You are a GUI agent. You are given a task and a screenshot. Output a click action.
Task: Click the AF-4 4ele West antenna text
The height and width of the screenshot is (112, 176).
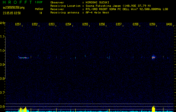point(97,13)
